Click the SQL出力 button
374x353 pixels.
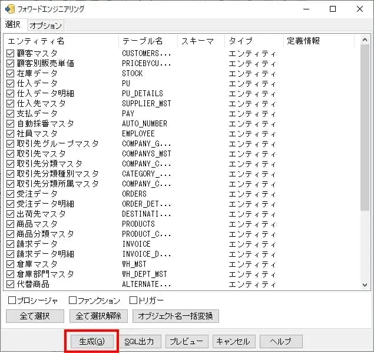141,341
